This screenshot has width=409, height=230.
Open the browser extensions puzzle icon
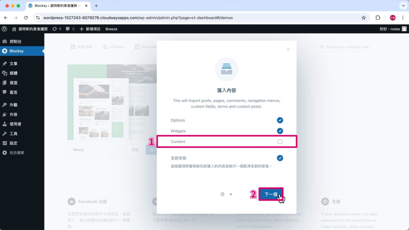click(378, 18)
